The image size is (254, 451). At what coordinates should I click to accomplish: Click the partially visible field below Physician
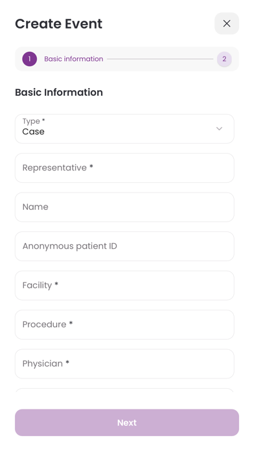tap(124, 390)
